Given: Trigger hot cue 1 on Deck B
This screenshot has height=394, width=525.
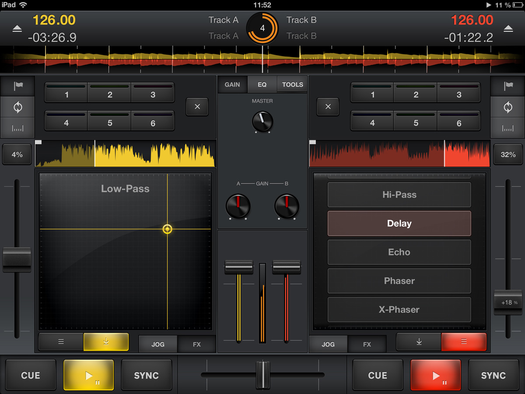Looking at the screenshot, I should [372, 93].
